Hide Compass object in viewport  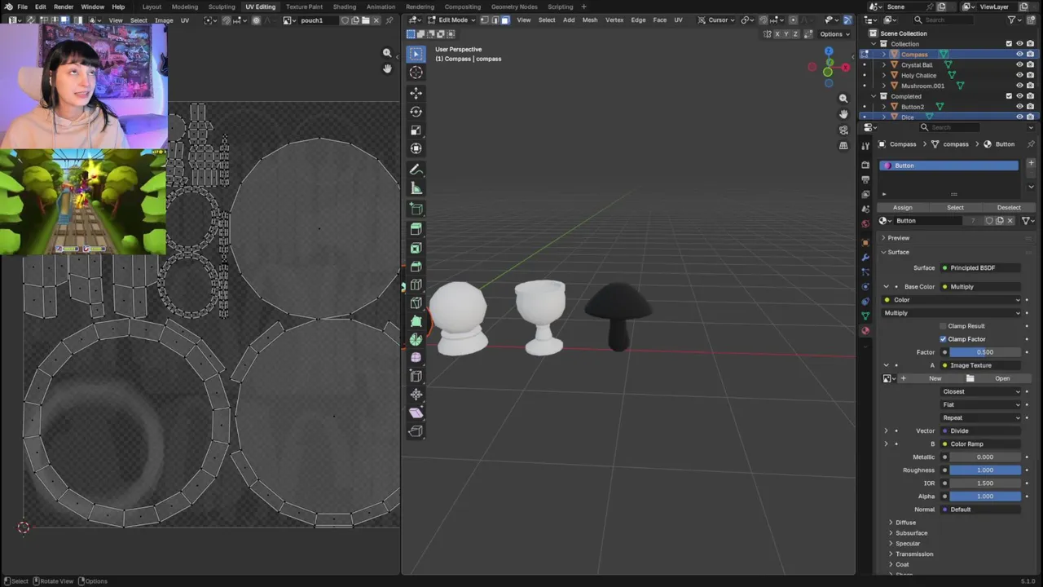(x=1019, y=54)
